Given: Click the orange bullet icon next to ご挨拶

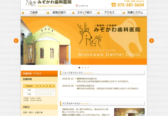Looking at the screenshot, I should (23, 13).
